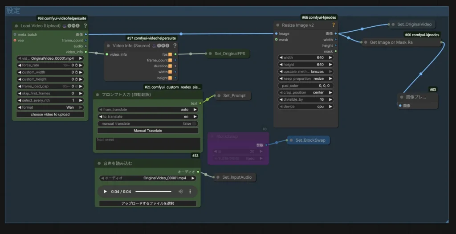The image size is (456, 234).
Task: Expand the crop_position combo box
Action: [305, 93]
